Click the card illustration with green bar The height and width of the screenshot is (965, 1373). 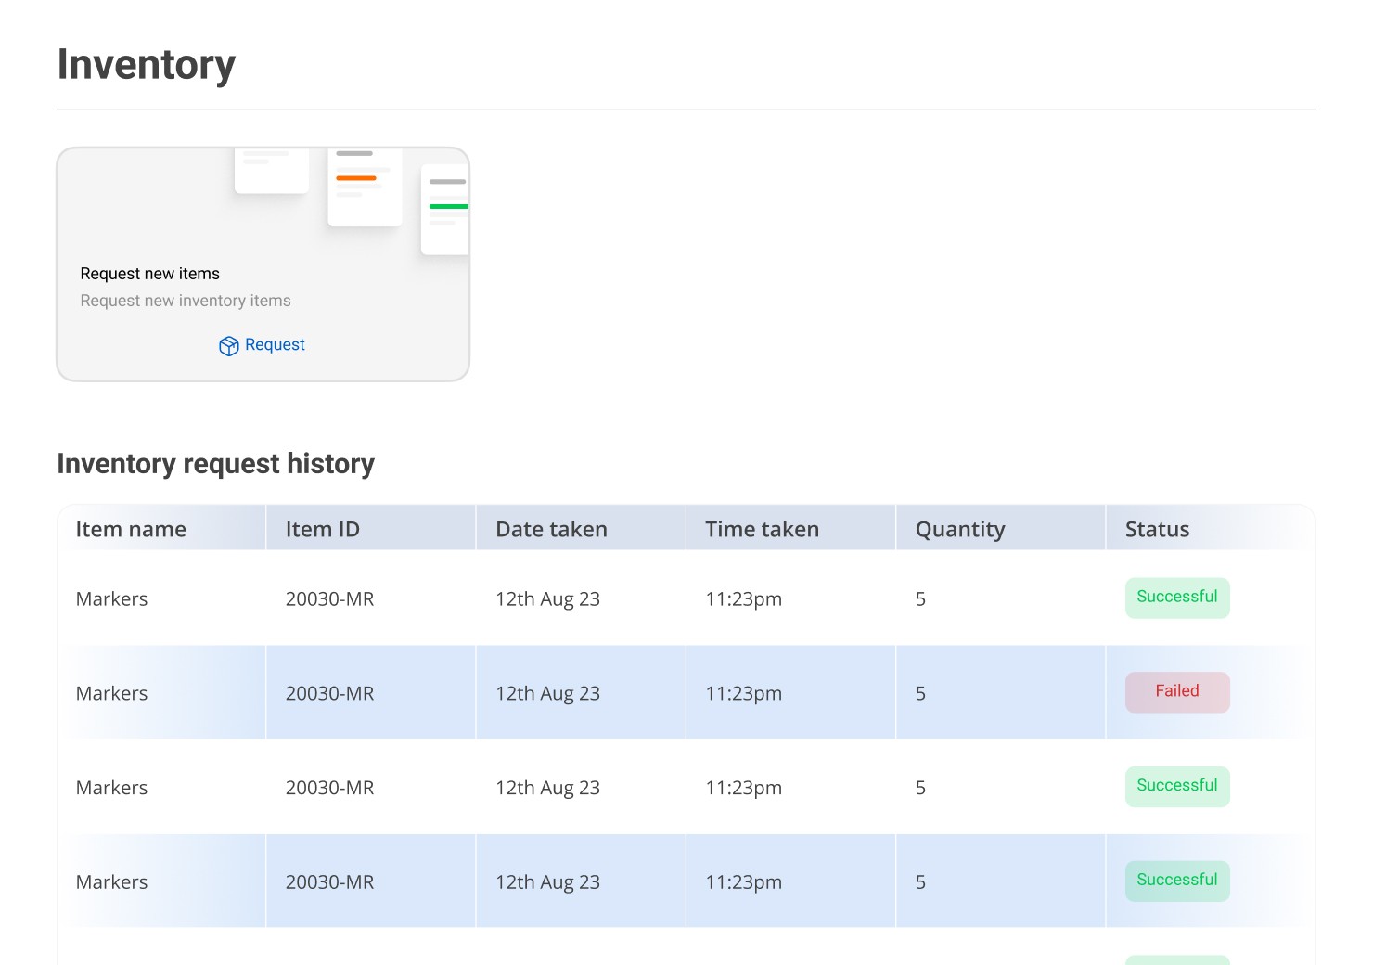click(445, 210)
